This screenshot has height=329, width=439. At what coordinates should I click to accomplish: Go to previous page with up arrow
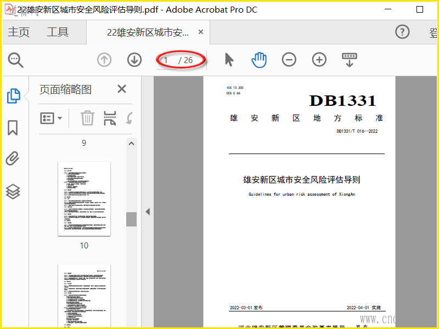(104, 60)
